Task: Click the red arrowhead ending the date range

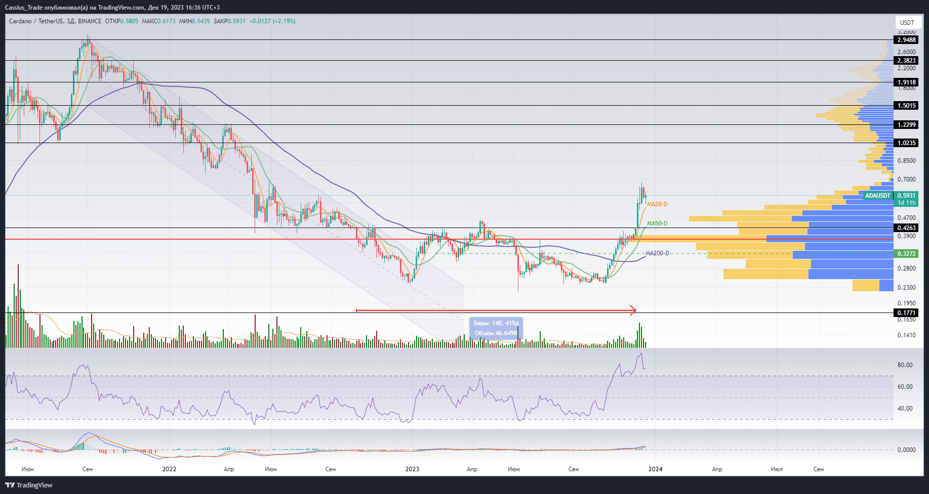Action: pos(632,310)
